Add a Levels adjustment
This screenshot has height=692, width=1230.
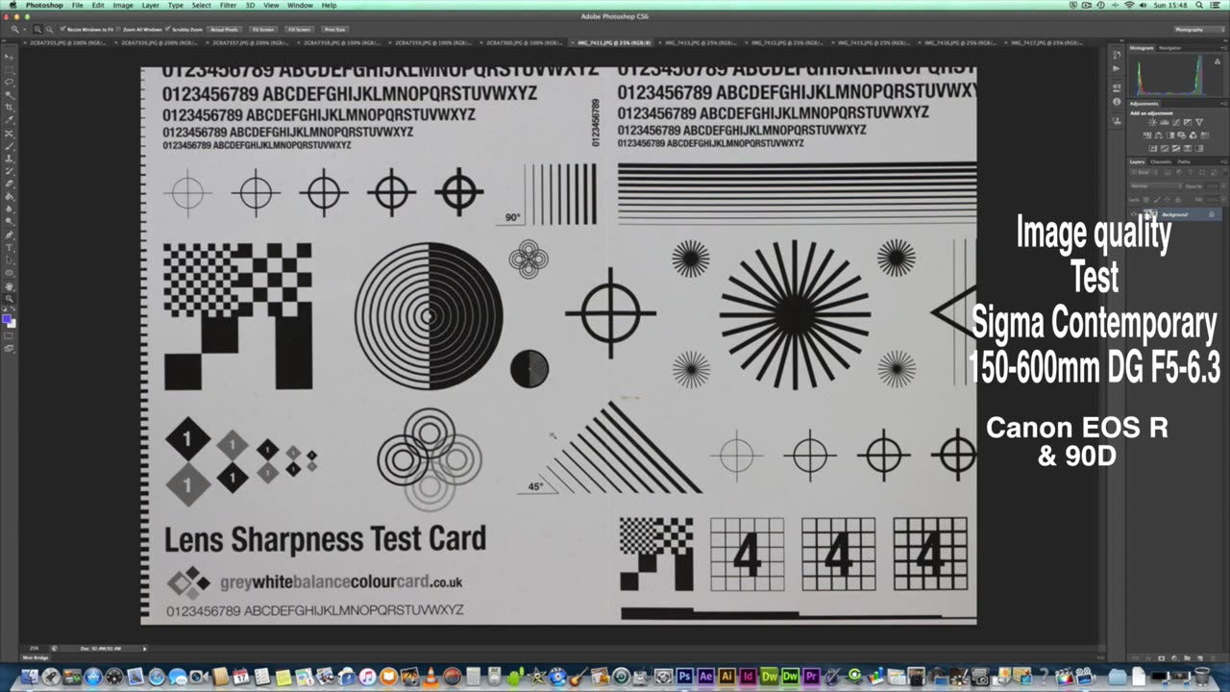tap(1164, 123)
